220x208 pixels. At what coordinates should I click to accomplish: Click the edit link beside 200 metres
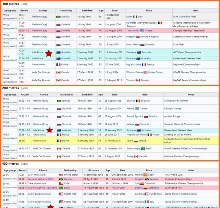coord(24,88)
